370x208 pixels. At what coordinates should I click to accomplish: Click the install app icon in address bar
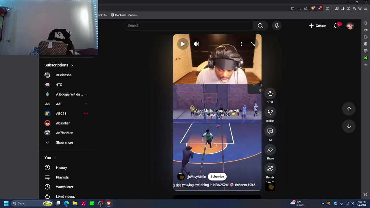293,8
